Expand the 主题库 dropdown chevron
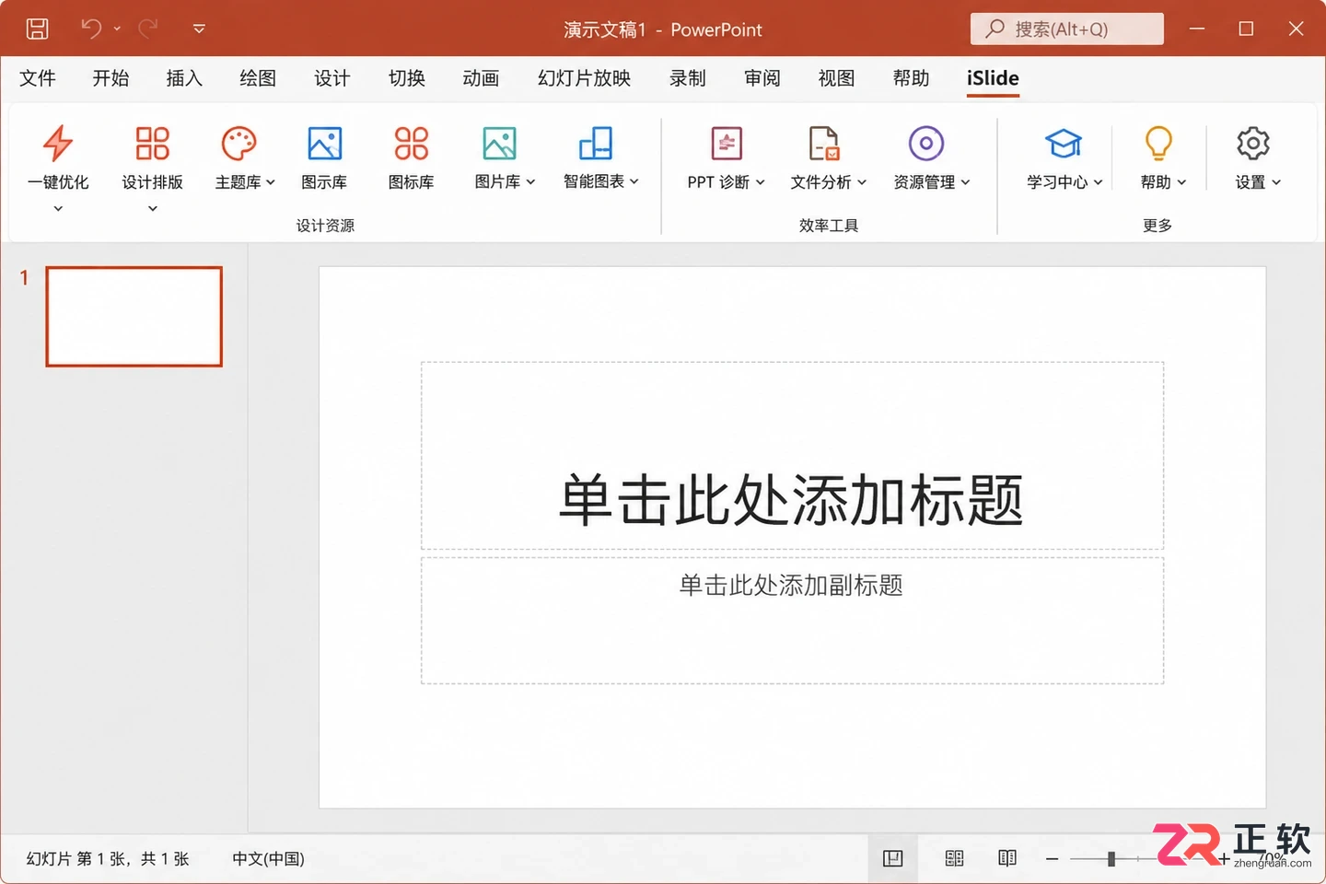The image size is (1326, 884). click(271, 182)
